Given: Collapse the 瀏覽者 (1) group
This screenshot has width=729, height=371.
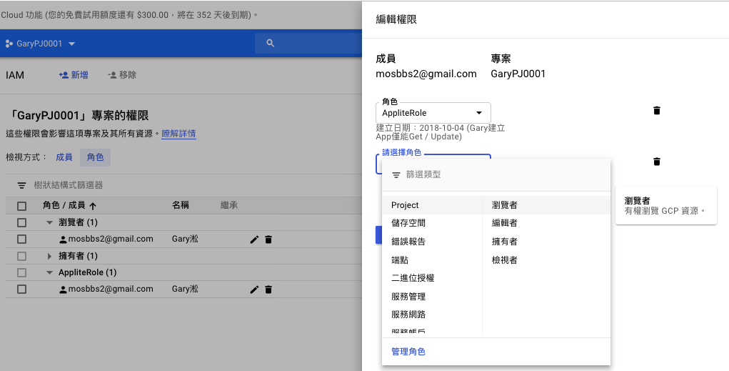Looking at the screenshot, I should [x=49, y=222].
